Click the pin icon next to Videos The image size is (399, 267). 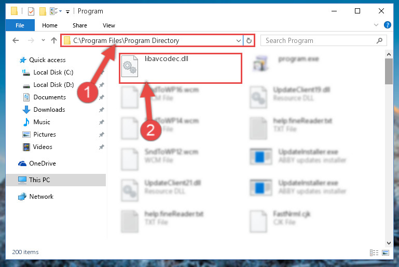(102, 147)
